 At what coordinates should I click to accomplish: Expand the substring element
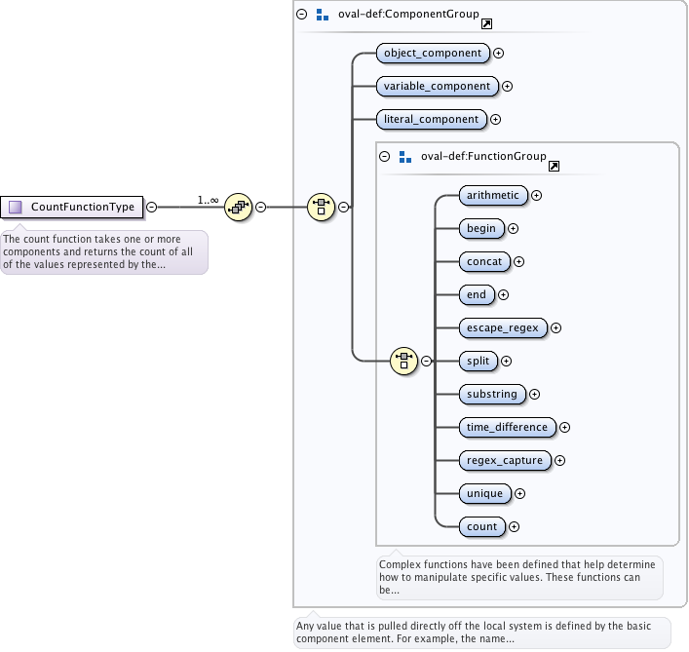click(x=534, y=394)
